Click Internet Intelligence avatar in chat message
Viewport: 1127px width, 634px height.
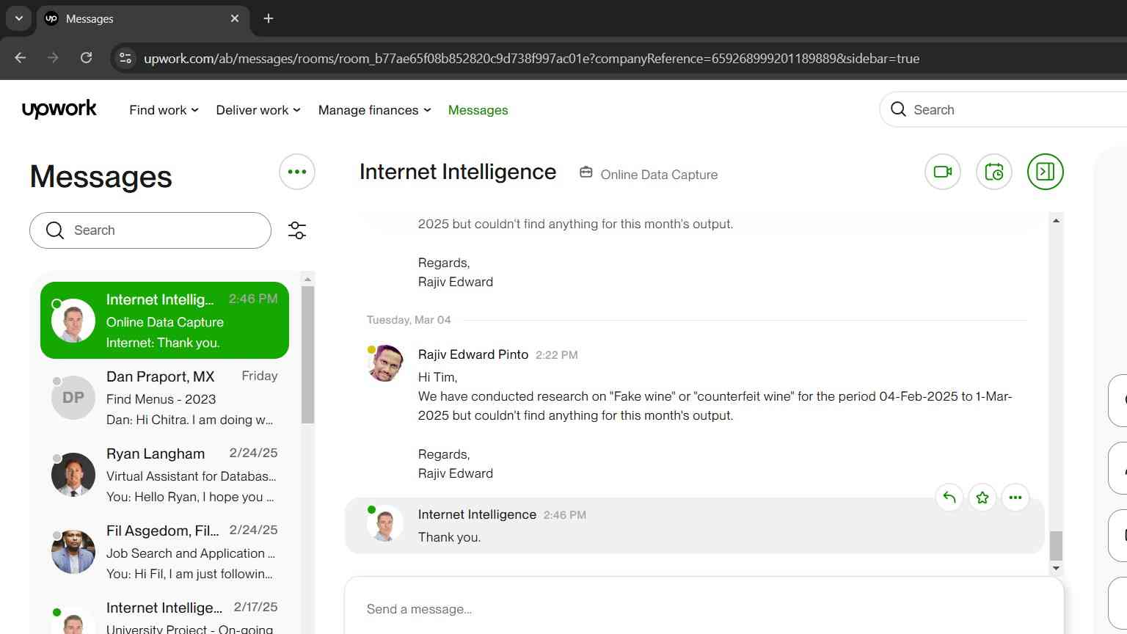tap(385, 523)
